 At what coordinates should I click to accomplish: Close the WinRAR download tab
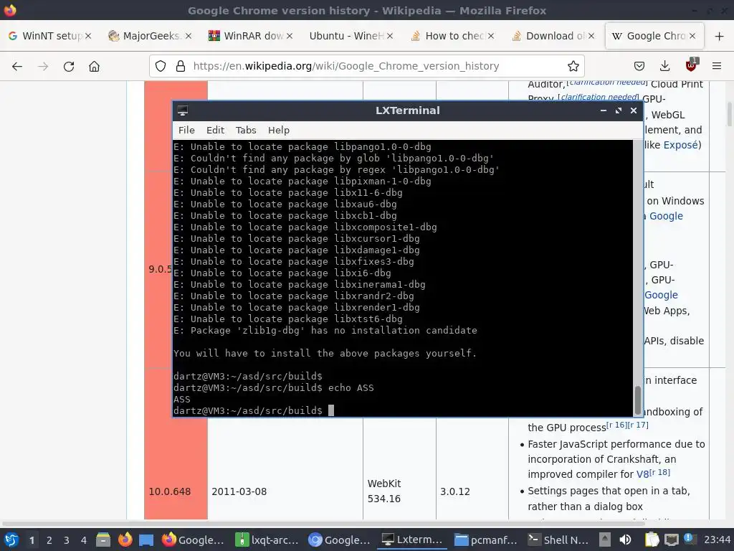click(290, 36)
